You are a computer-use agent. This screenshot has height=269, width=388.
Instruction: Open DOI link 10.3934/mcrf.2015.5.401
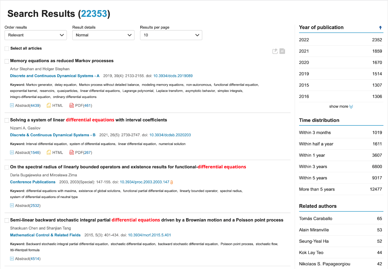point(149,235)
